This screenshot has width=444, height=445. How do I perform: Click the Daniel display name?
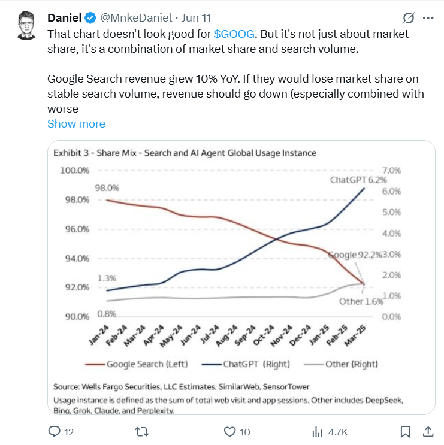65,18
